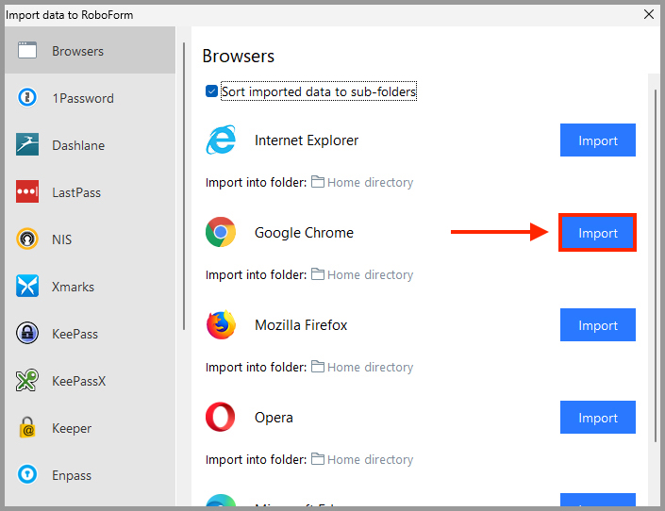The image size is (665, 511).
Task: Switch to the LastPass import section
Action: pyautogui.click(x=75, y=192)
